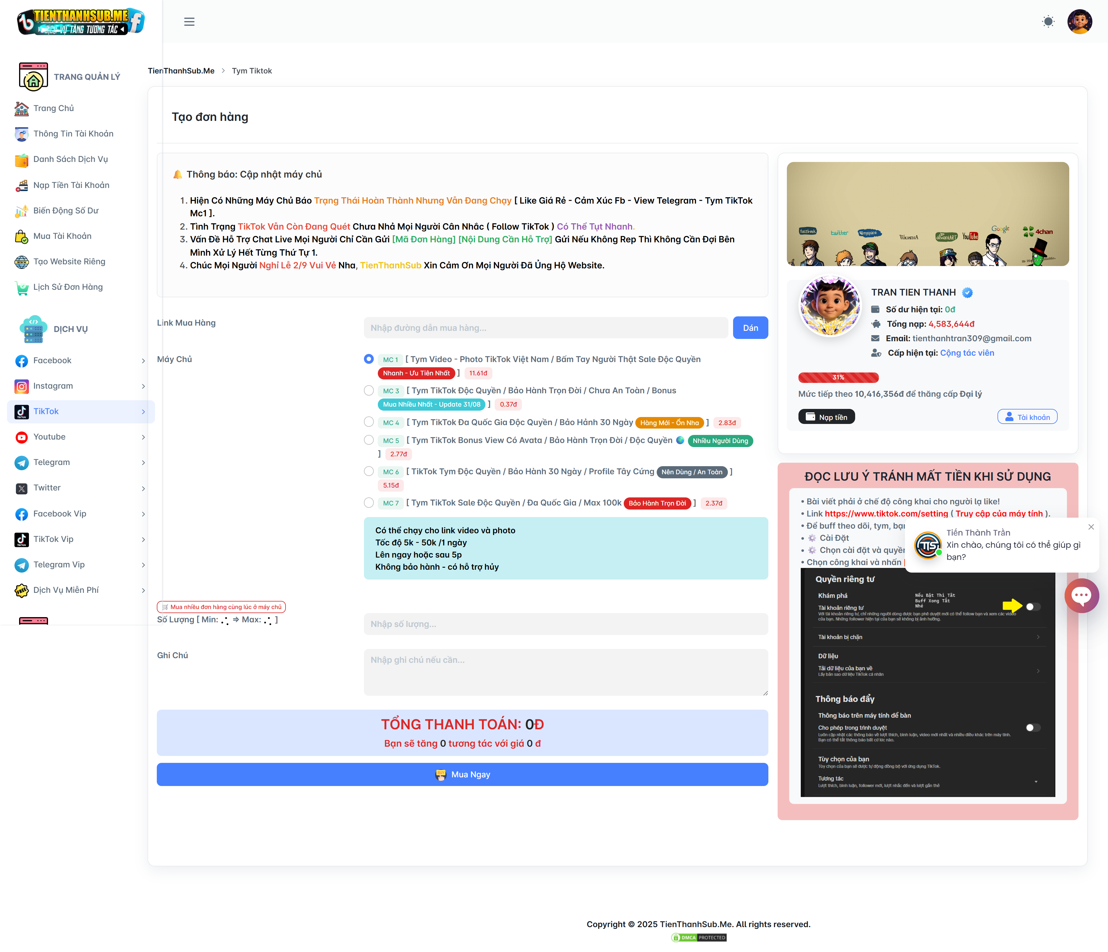Select the MC 3 server radio button
1108x952 pixels.
click(x=369, y=391)
